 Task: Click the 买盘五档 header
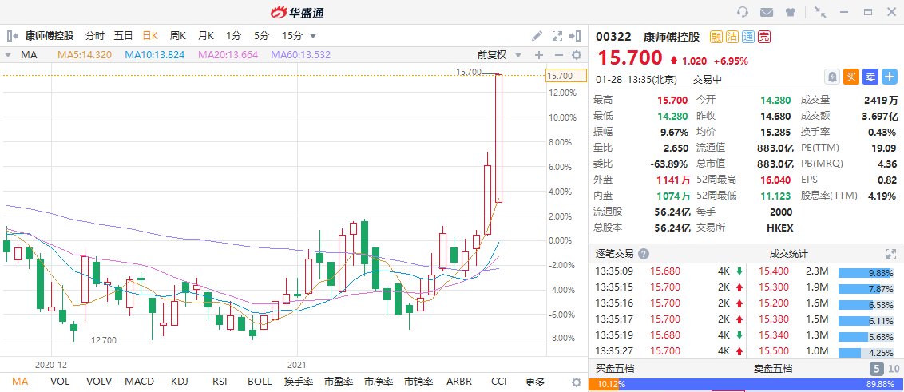pos(615,369)
